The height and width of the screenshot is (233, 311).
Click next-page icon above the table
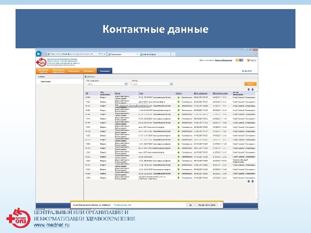tap(253, 90)
